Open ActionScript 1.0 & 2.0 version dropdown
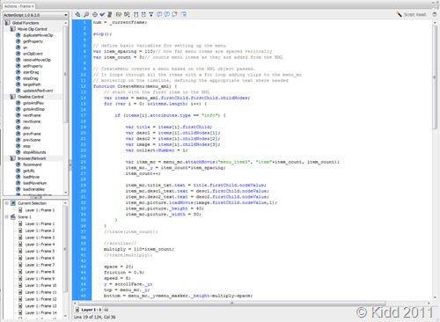This screenshot has height=322, width=440. (x=35, y=15)
